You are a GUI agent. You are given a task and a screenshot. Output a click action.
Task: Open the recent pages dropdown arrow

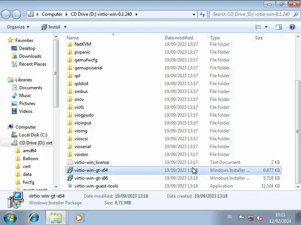pos(24,14)
